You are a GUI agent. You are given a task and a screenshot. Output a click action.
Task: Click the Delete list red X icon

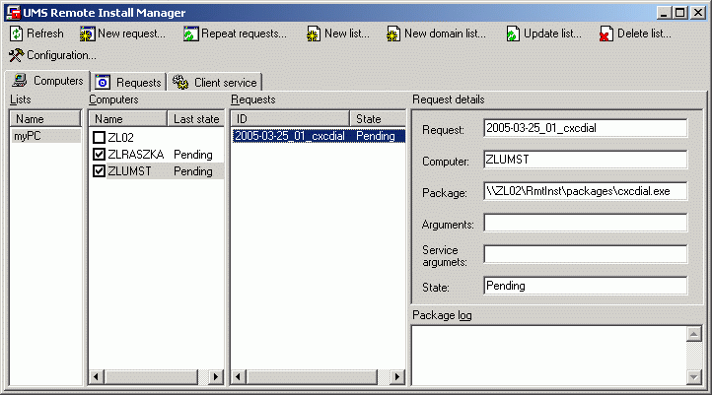[606, 34]
